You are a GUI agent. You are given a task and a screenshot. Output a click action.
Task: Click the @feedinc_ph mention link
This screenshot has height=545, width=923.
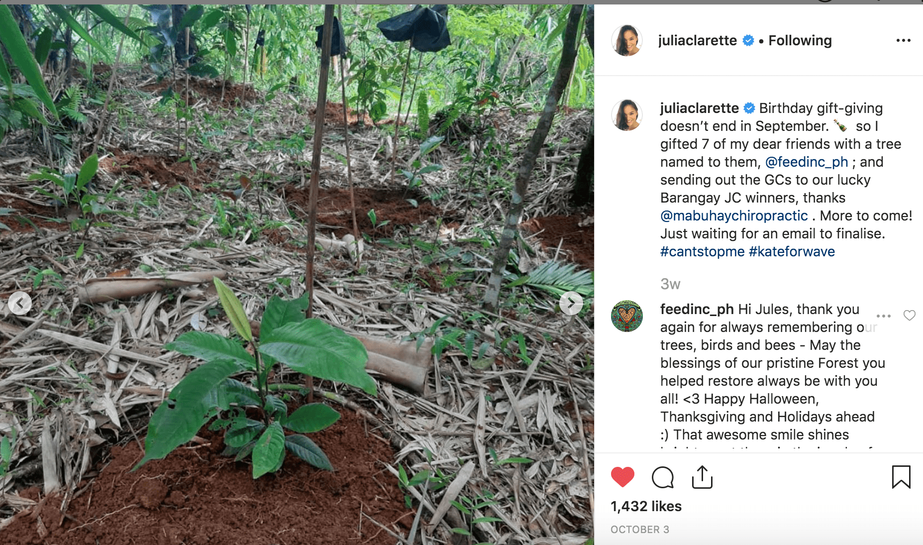tap(806, 162)
